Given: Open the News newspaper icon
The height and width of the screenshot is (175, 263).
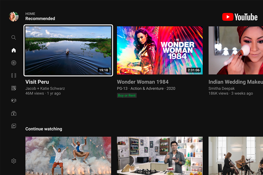Looking at the screenshot, I should pos(14,88).
